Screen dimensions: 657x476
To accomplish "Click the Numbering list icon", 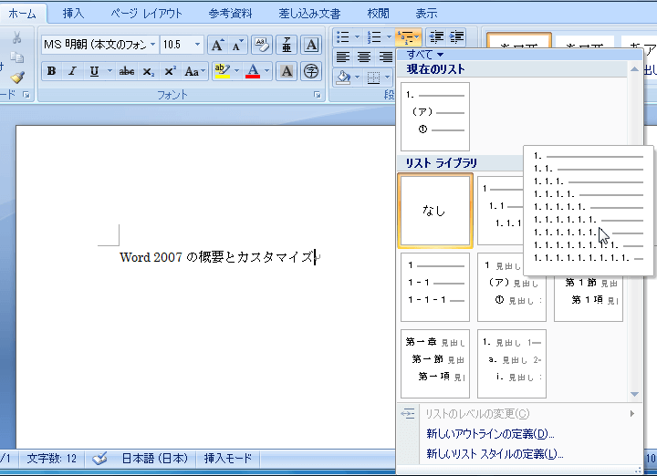I will coord(374,37).
